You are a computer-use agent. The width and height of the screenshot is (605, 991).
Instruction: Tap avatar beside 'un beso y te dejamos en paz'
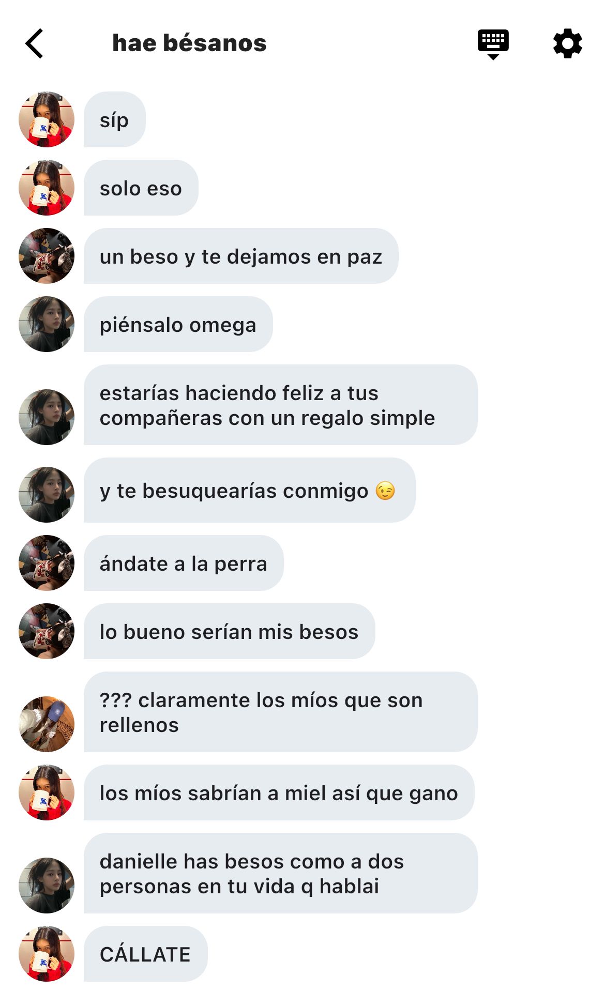point(47,256)
